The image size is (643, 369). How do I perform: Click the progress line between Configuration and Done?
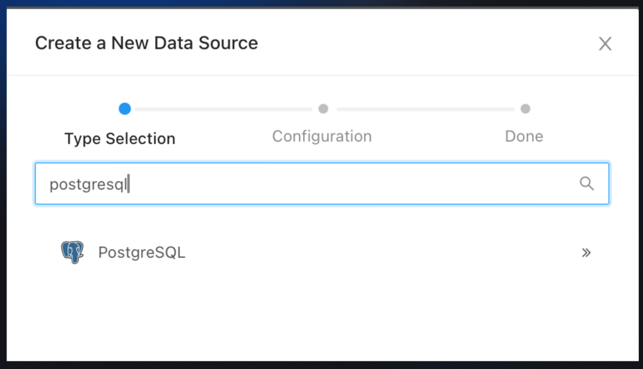424,109
